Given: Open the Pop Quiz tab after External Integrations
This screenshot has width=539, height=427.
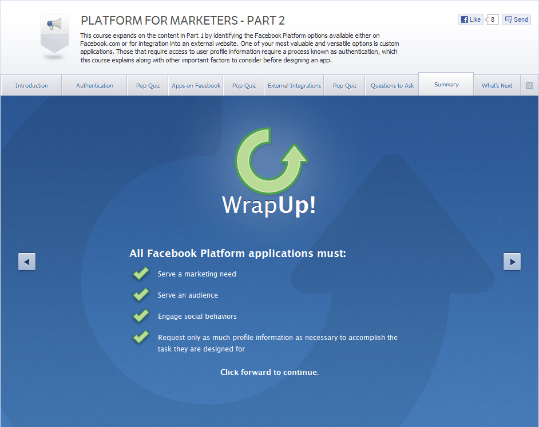Looking at the screenshot, I should point(344,85).
